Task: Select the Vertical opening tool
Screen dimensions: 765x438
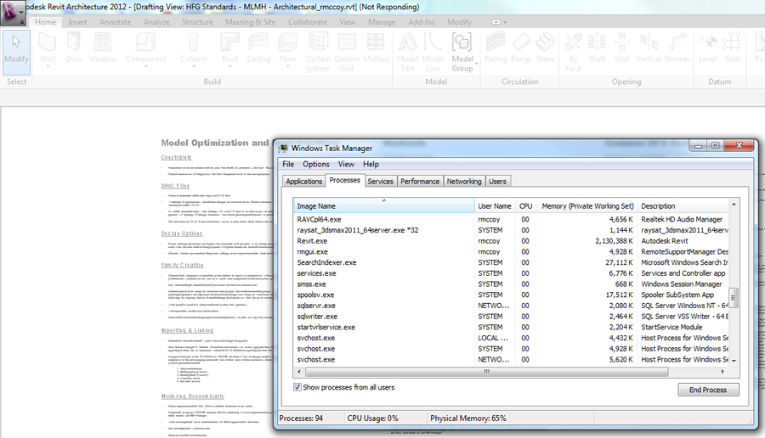Action: click(x=649, y=48)
